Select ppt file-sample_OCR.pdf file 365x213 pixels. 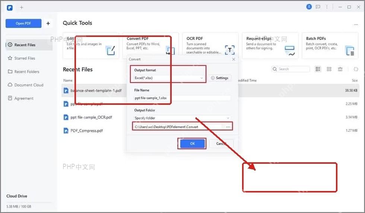(91, 117)
